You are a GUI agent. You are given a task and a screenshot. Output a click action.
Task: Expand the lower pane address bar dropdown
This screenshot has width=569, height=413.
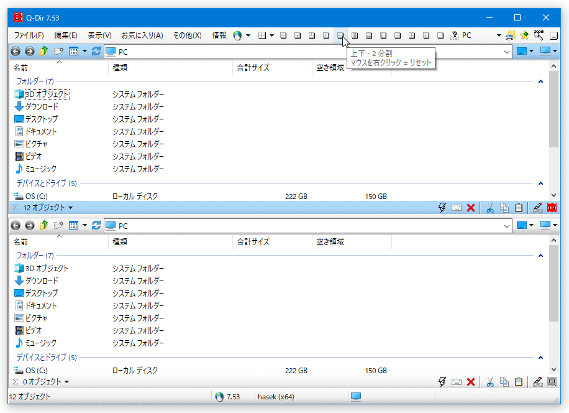507,226
